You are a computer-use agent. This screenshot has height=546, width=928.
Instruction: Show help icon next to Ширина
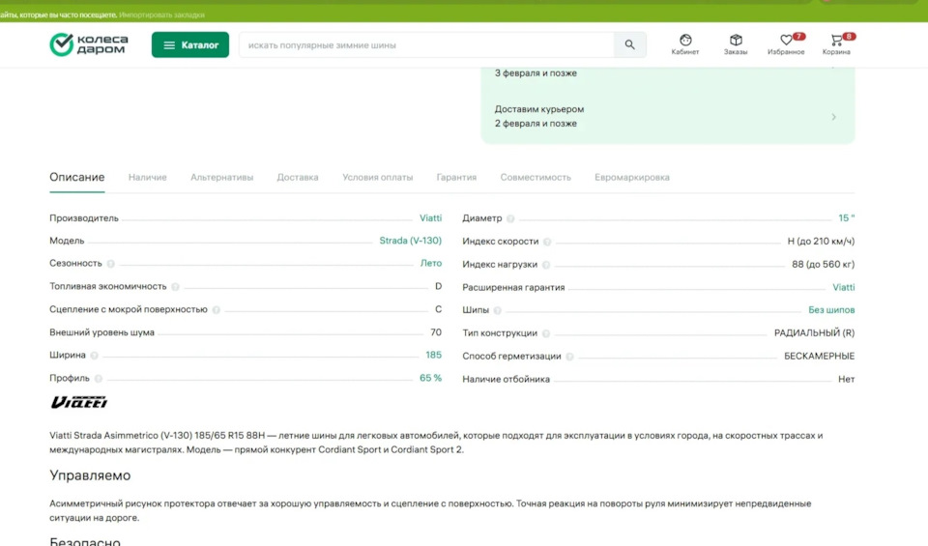[x=94, y=356]
